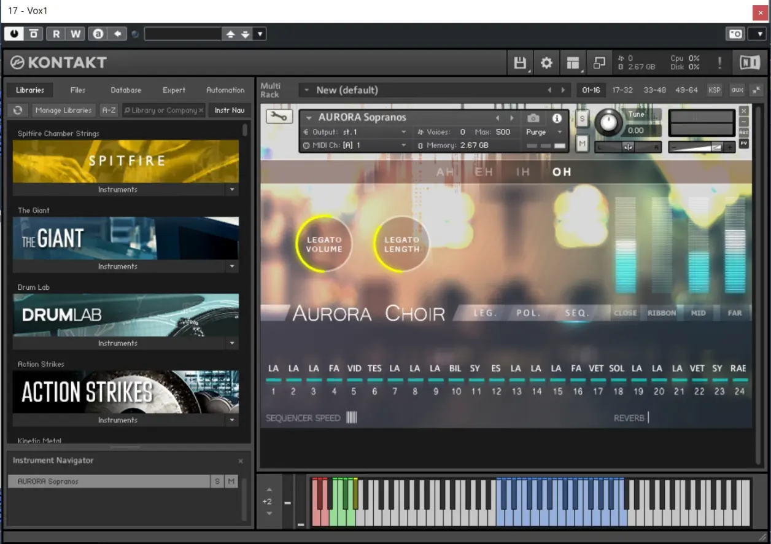Click the plugin power bypass button

pyautogui.click(x=14, y=34)
